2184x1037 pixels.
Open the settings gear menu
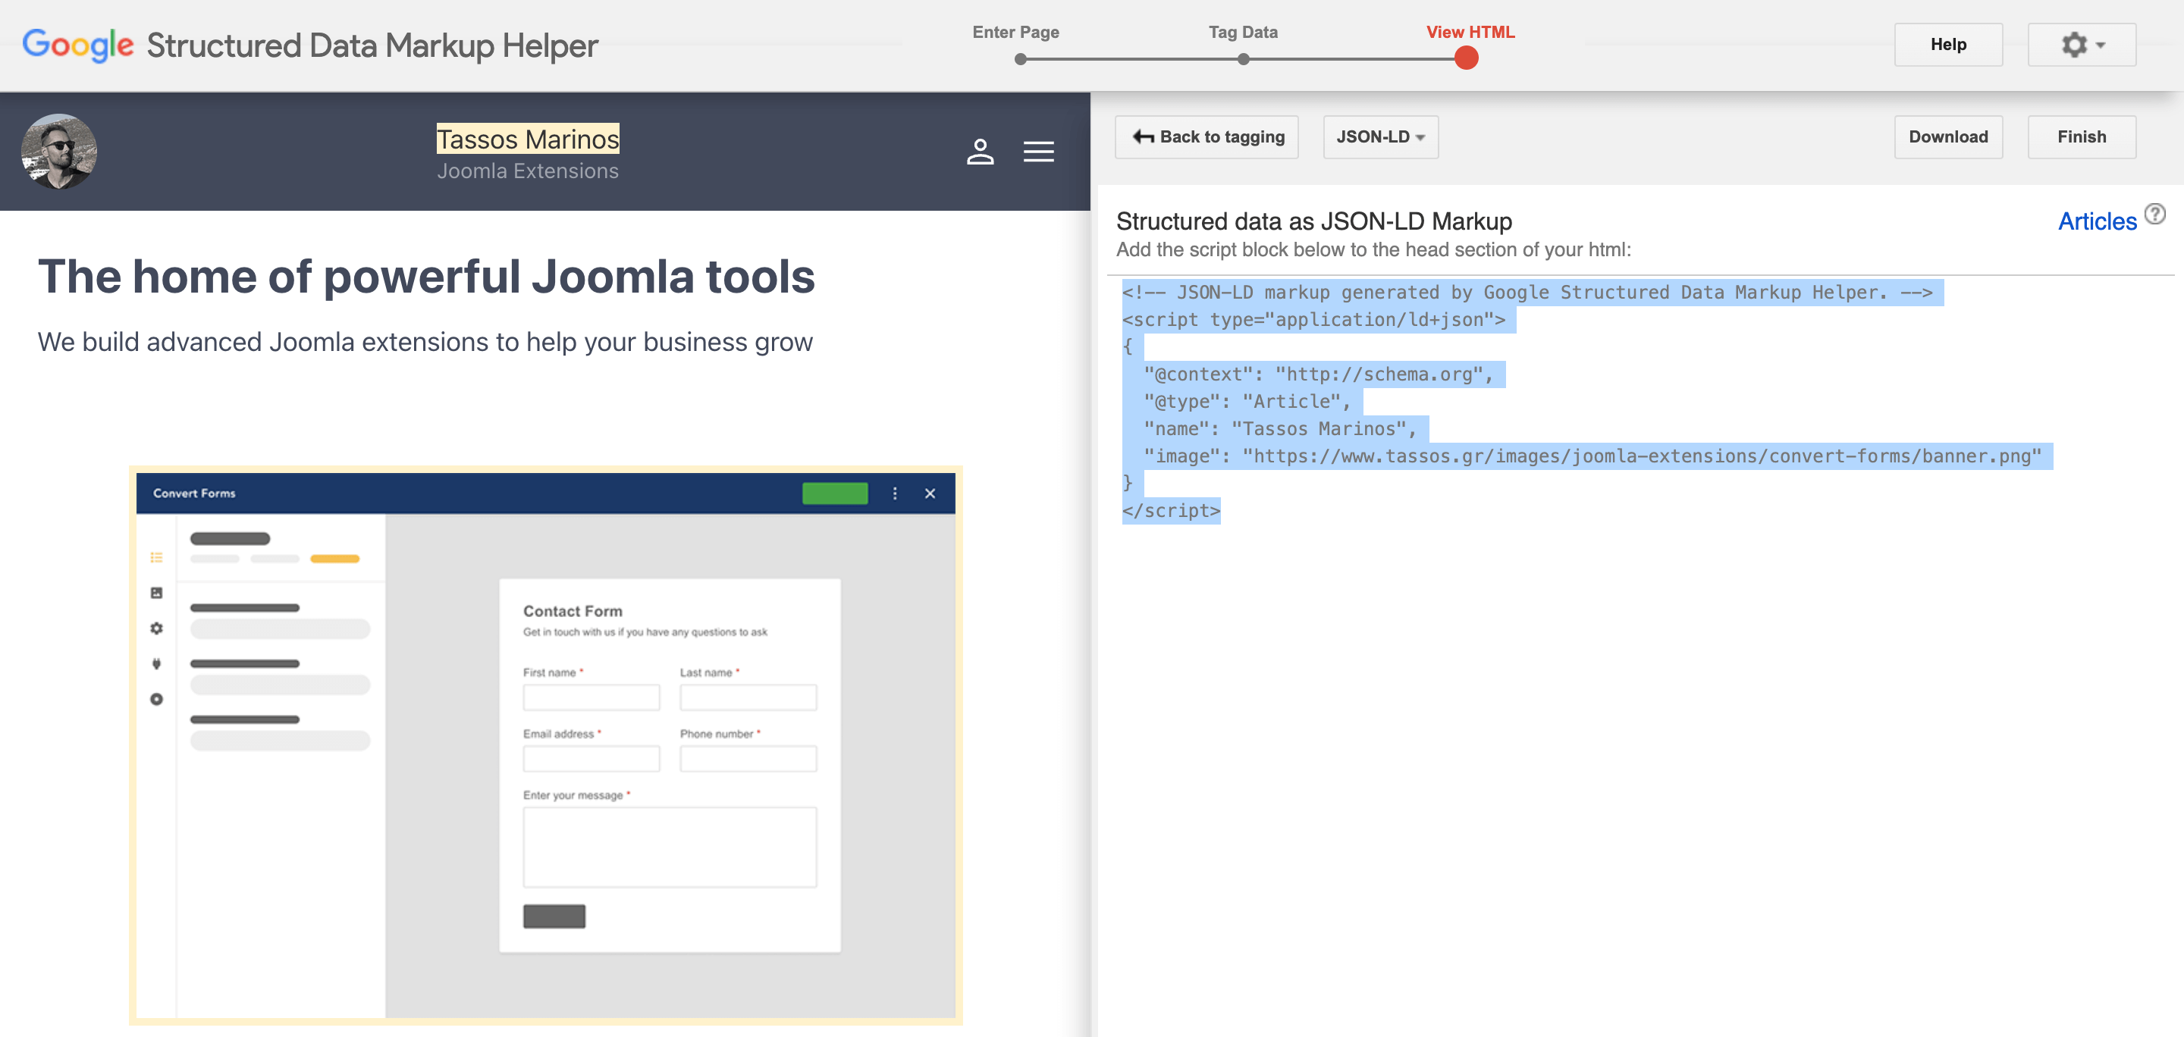tap(2082, 45)
